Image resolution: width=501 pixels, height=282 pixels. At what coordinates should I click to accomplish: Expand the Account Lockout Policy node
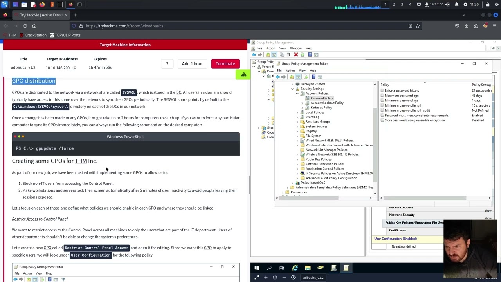302,103
